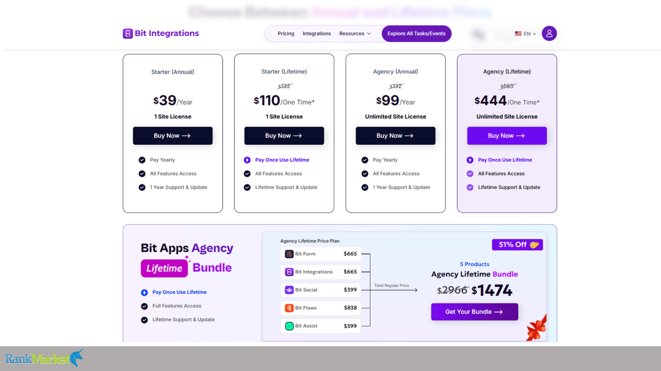Click the Bit Form product icon
Viewport: 661px width, 371px height.
(289, 254)
